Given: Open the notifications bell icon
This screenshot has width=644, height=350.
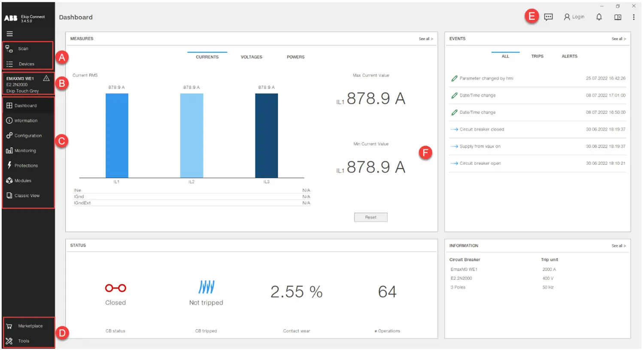Looking at the screenshot, I should (599, 17).
